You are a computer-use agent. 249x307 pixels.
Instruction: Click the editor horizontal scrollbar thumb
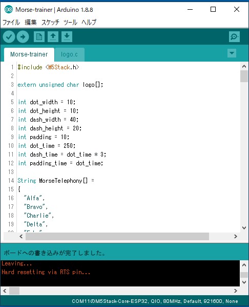point(117,237)
